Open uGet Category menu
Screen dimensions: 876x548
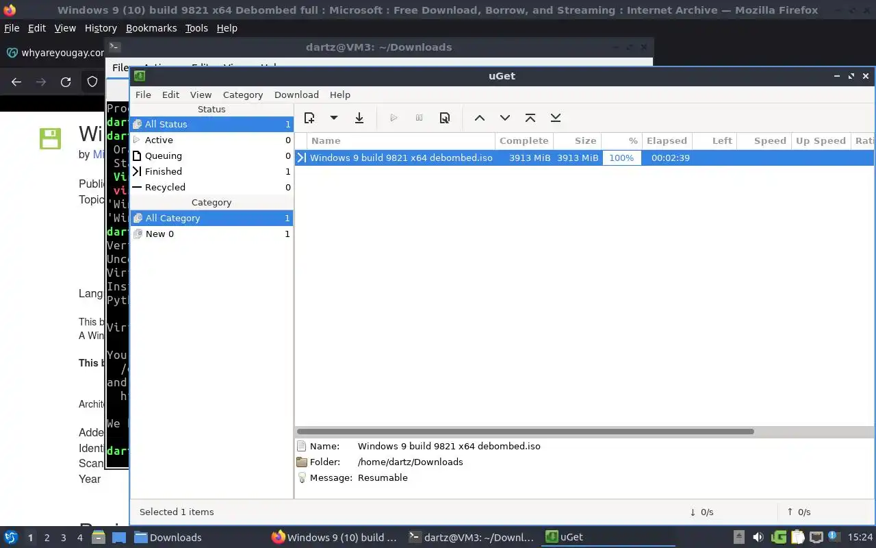pyautogui.click(x=243, y=95)
